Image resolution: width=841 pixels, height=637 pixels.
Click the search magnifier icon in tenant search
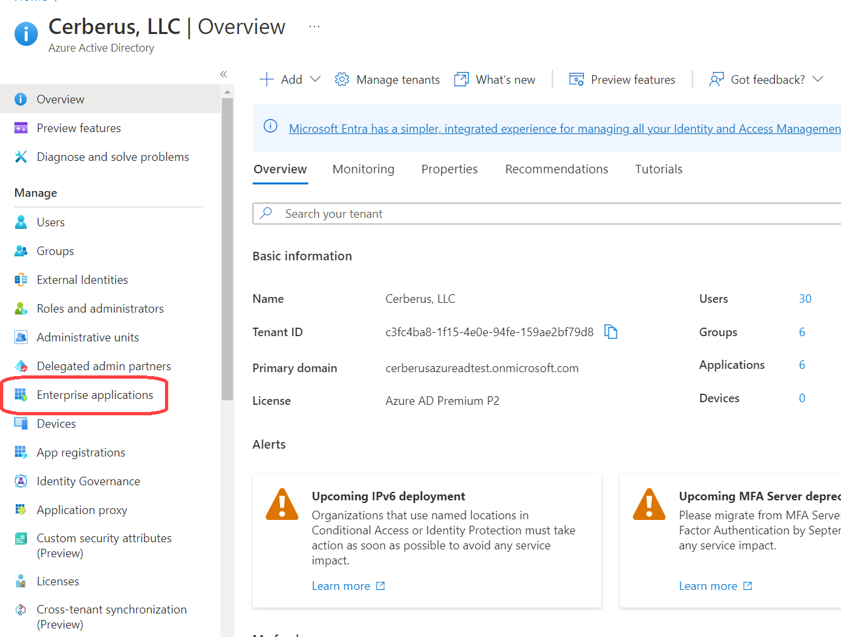(x=266, y=213)
